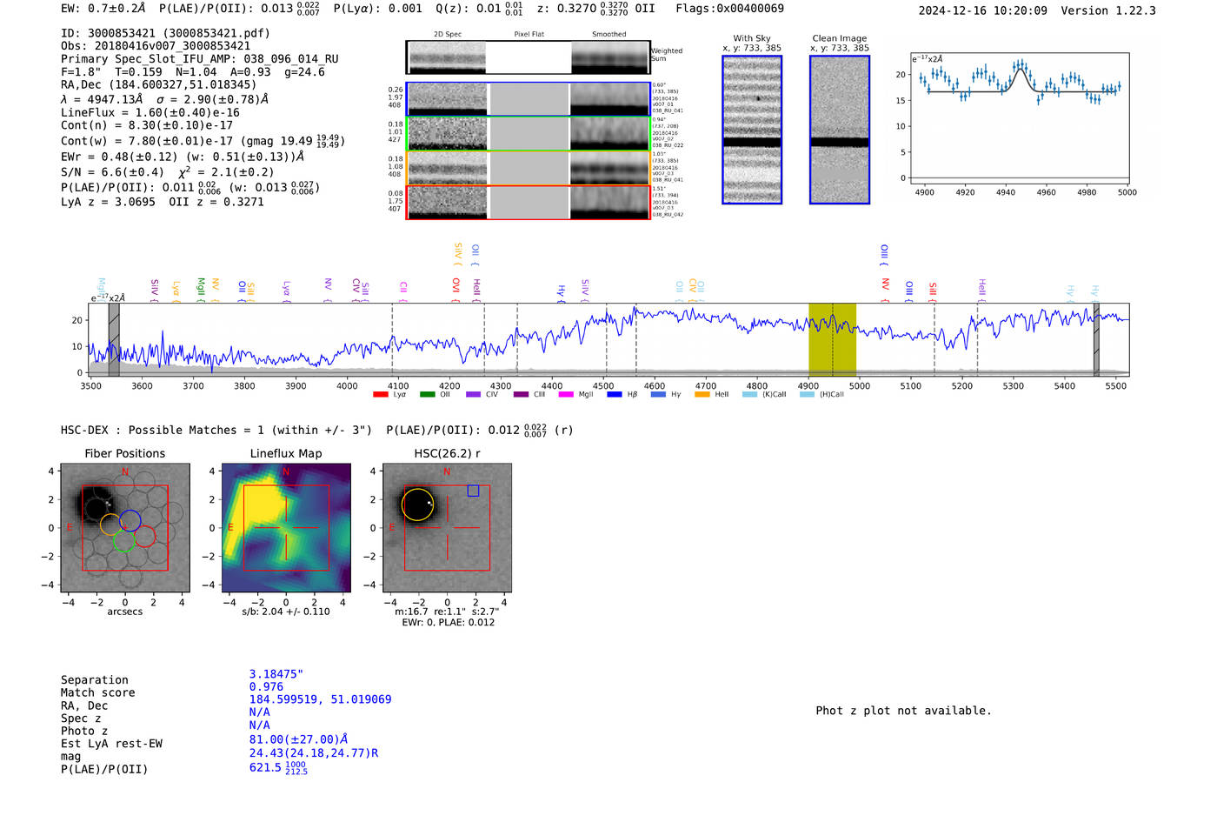The width and height of the screenshot is (1217, 829).
Task: Click the 621.5 P(LAE)/P(OII) value
Action: point(265,768)
